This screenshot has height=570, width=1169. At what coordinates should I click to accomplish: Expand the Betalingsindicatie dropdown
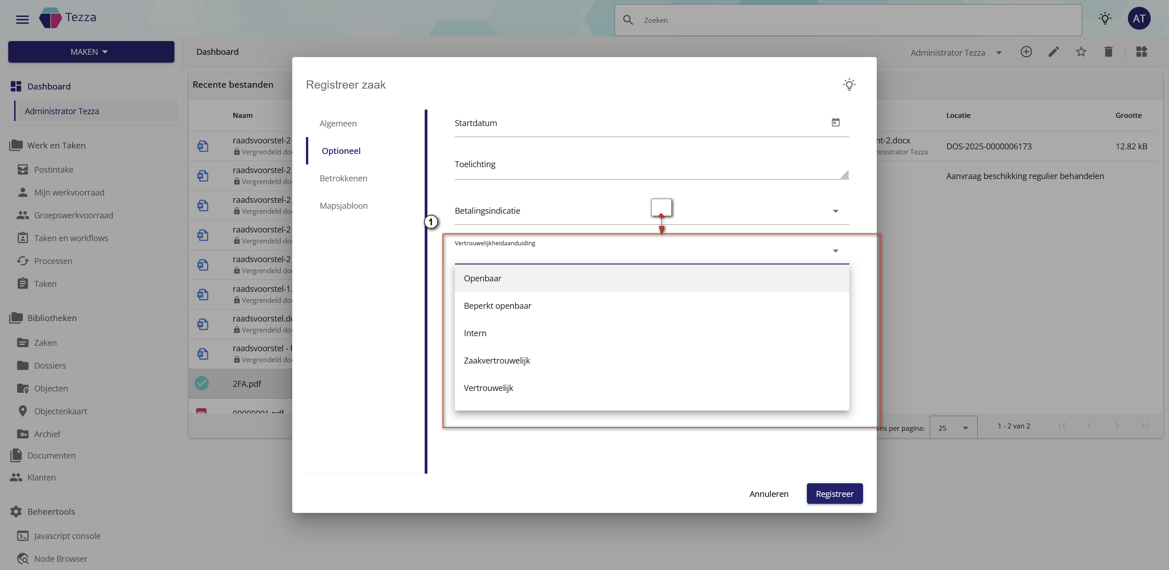pyautogui.click(x=835, y=211)
